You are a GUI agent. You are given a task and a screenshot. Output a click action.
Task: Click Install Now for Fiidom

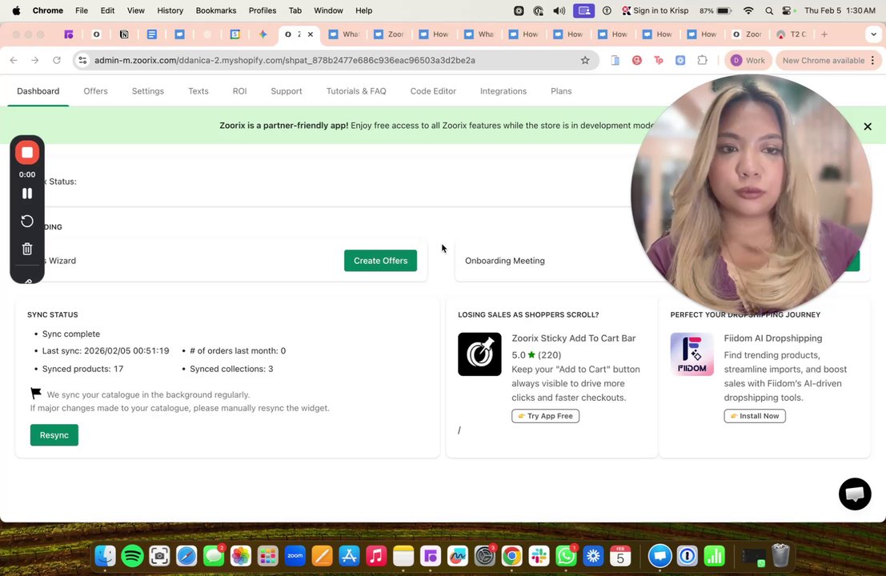click(x=755, y=416)
